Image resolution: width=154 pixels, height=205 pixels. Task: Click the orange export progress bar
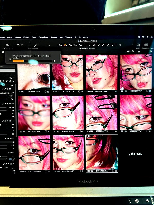pyautogui.click(x=18, y=61)
